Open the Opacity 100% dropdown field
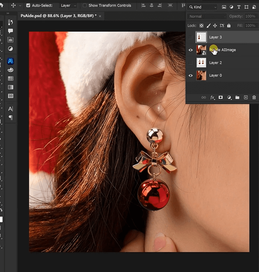 tap(251, 16)
